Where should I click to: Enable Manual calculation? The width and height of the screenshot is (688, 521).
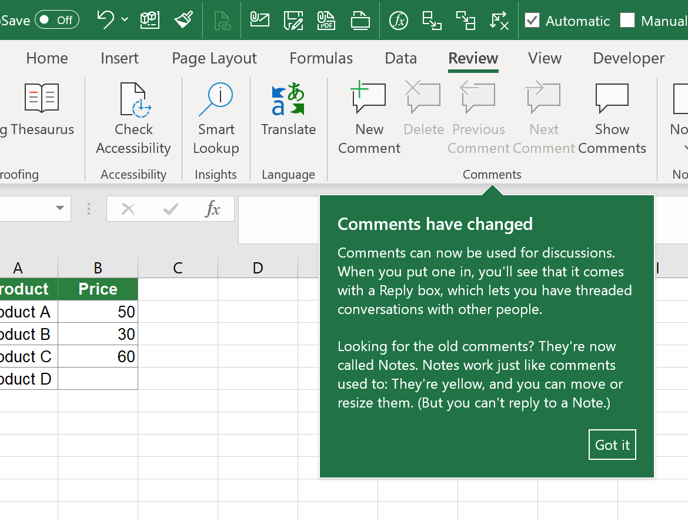click(628, 21)
